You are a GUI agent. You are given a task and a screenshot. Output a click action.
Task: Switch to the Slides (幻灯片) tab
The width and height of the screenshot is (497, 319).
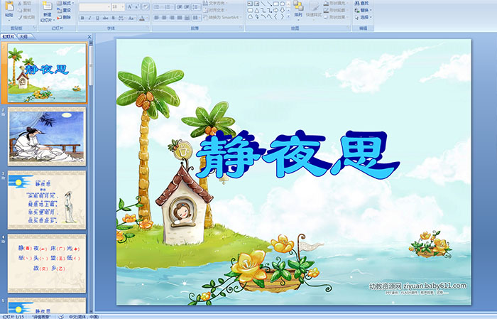[x=8, y=37]
